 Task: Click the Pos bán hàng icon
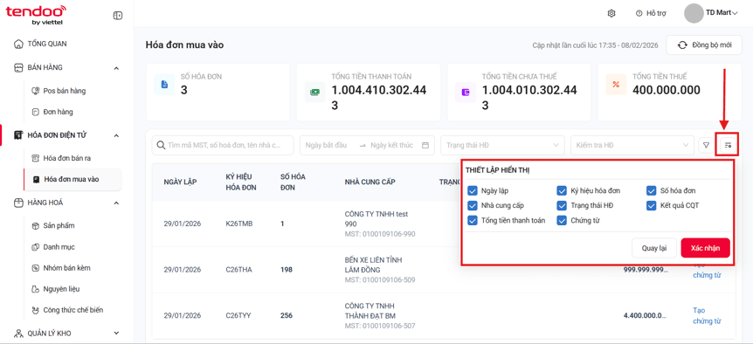(x=35, y=91)
